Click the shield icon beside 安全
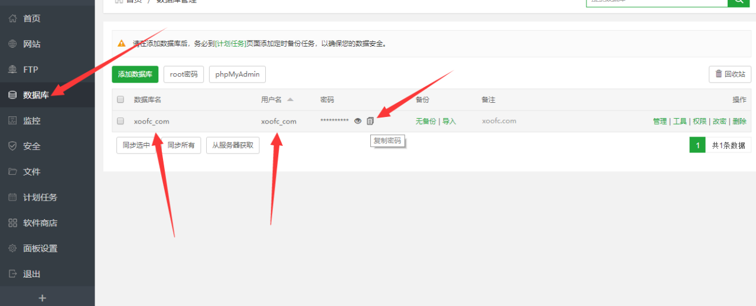This screenshot has width=756, height=306. point(12,146)
